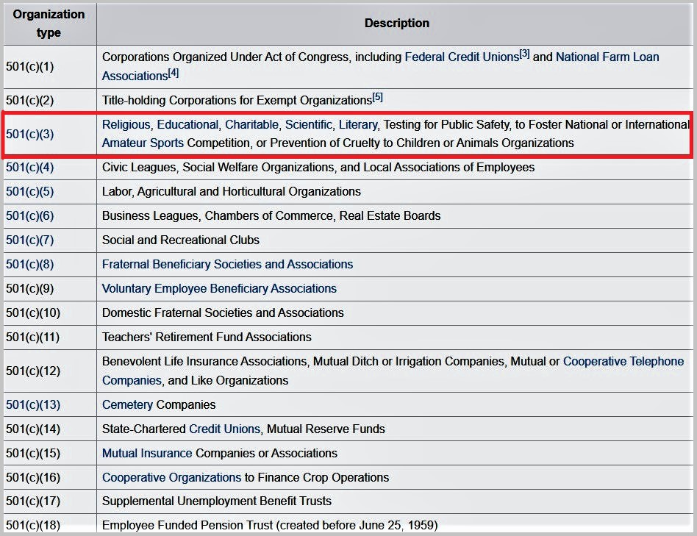Click the Charitable link
Screen dimensions: 697x536
tap(252, 125)
